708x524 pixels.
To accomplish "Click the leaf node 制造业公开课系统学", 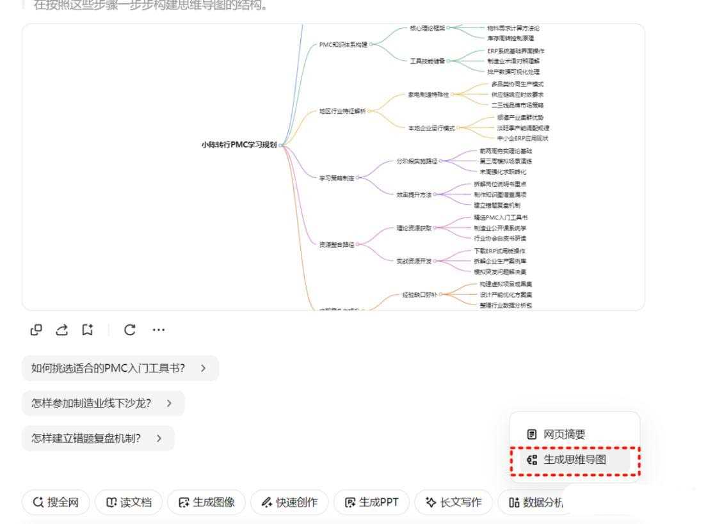I will [500, 228].
